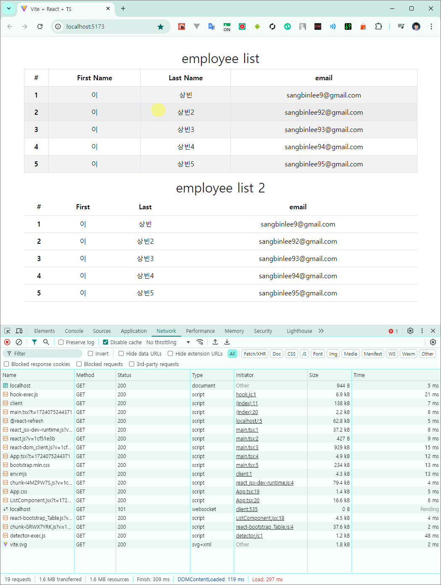
Task: Open Network panel settings gear
Action: 433,342
